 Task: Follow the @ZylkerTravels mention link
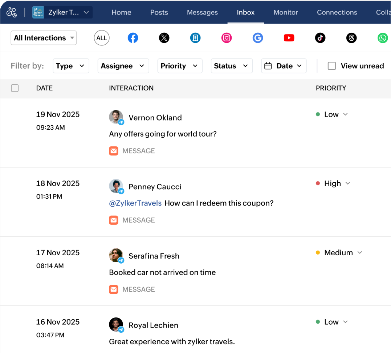(135, 203)
